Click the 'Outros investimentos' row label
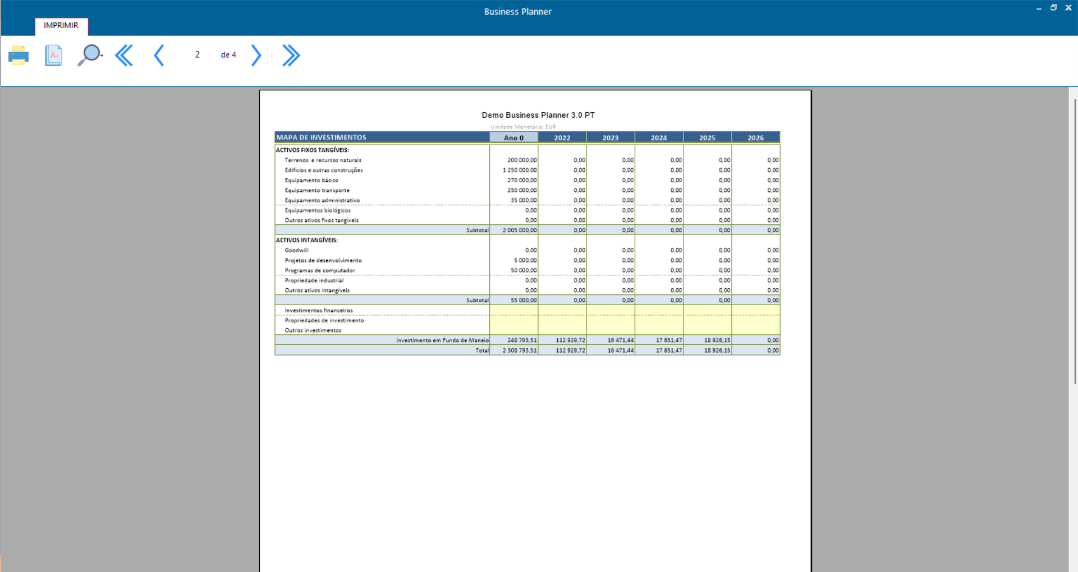1078x572 pixels. [313, 330]
